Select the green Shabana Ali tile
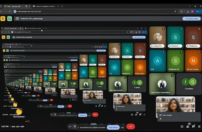 (175, 61)
